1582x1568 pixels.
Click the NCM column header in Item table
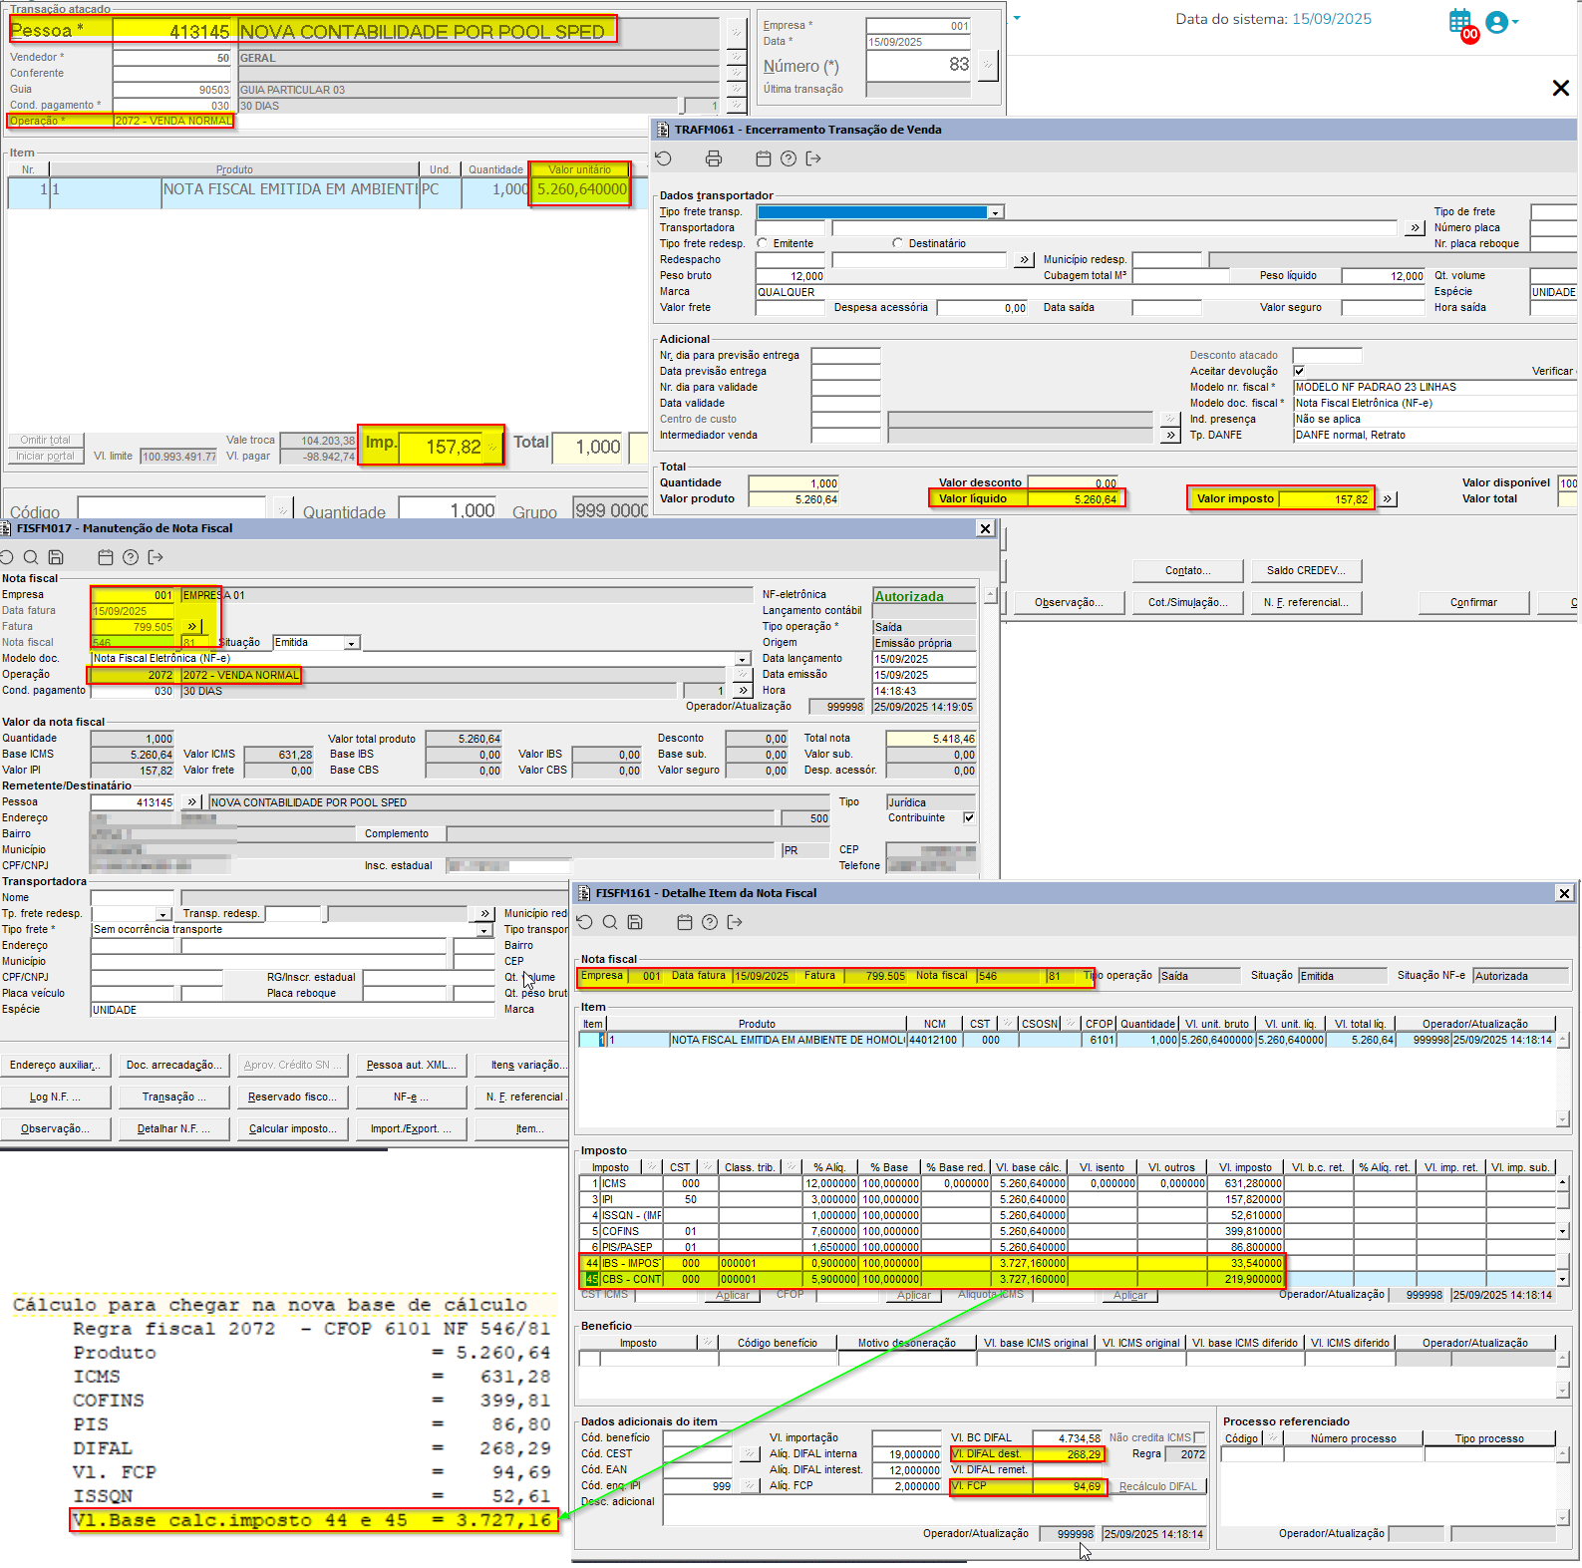click(x=934, y=1024)
